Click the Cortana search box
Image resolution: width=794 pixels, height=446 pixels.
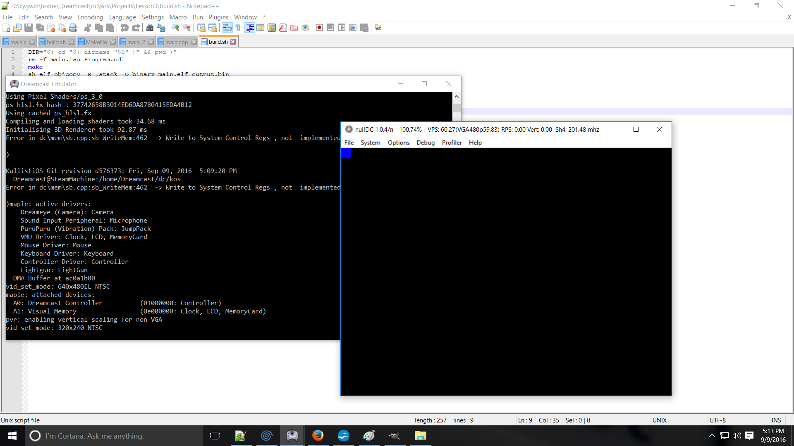coord(114,436)
